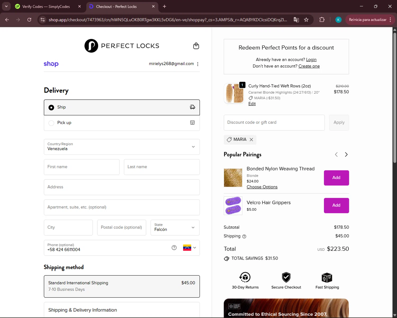Image resolution: width=397 pixels, height=318 pixels.
Task: Open phone country flag selector
Action: pos(190,248)
